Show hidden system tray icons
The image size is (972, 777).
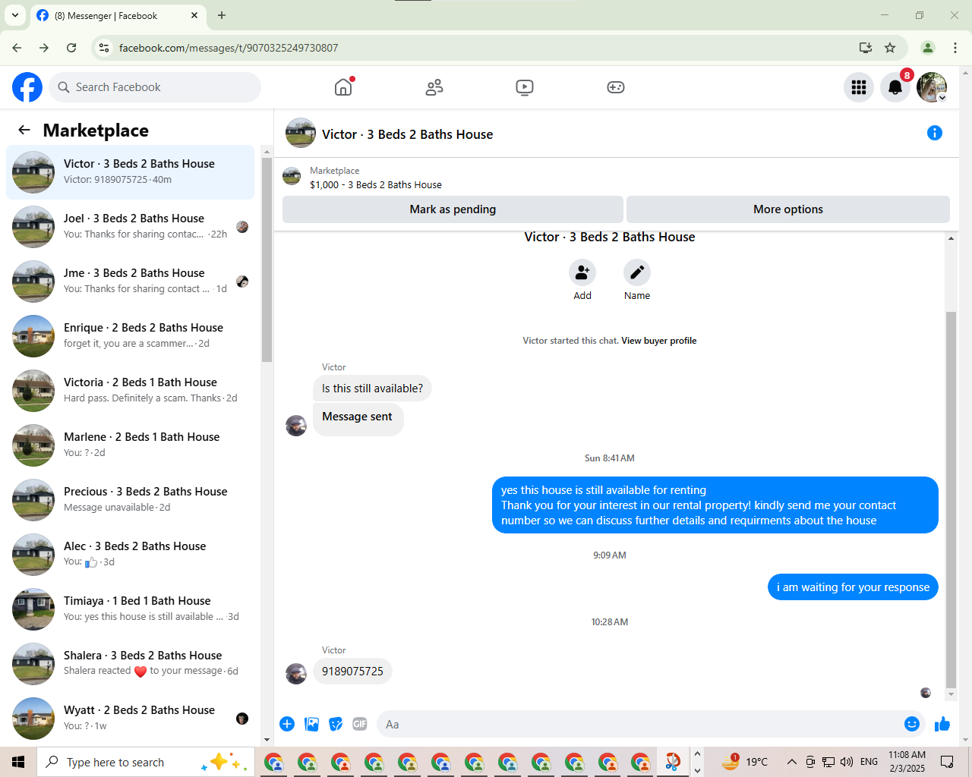(791, 762)
